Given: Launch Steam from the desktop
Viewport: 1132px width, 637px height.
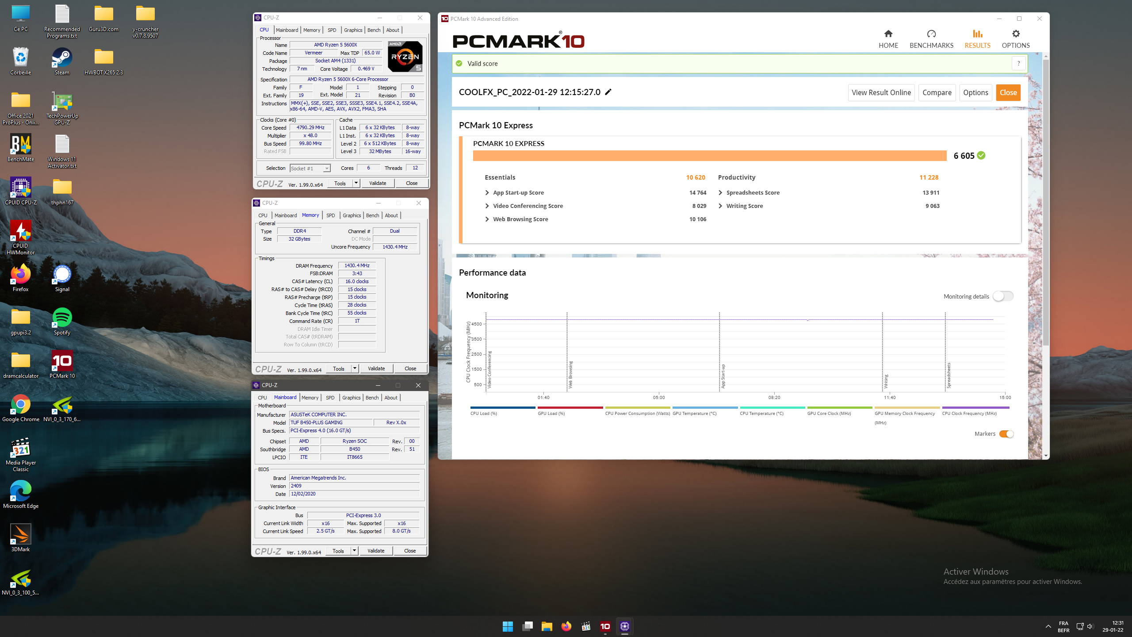Looking at the screenshot, I should (x=62, y=61).
